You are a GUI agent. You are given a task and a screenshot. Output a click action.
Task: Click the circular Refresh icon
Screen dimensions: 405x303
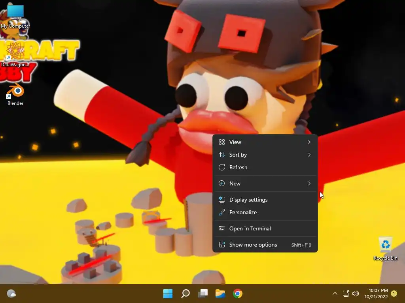tap(221, 167)
